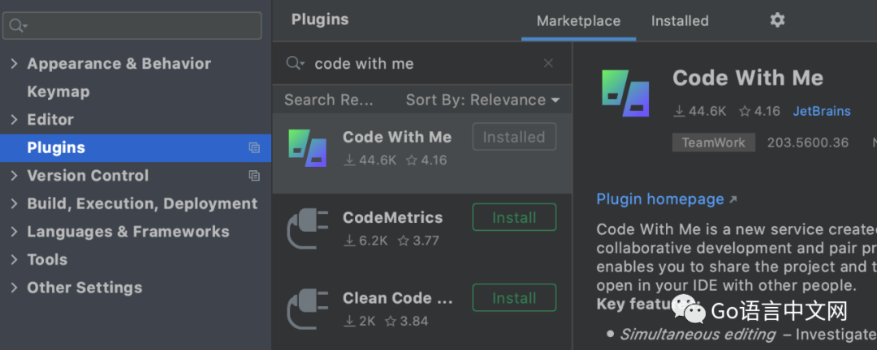Switch to the Installed tab

coord(680,21)
